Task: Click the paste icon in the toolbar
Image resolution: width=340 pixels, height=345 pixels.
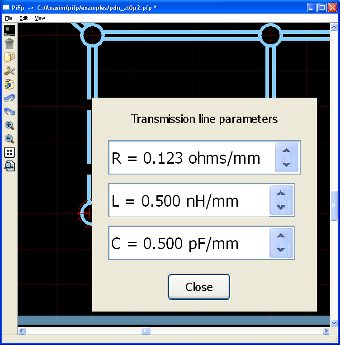Action: coord(9,85)
